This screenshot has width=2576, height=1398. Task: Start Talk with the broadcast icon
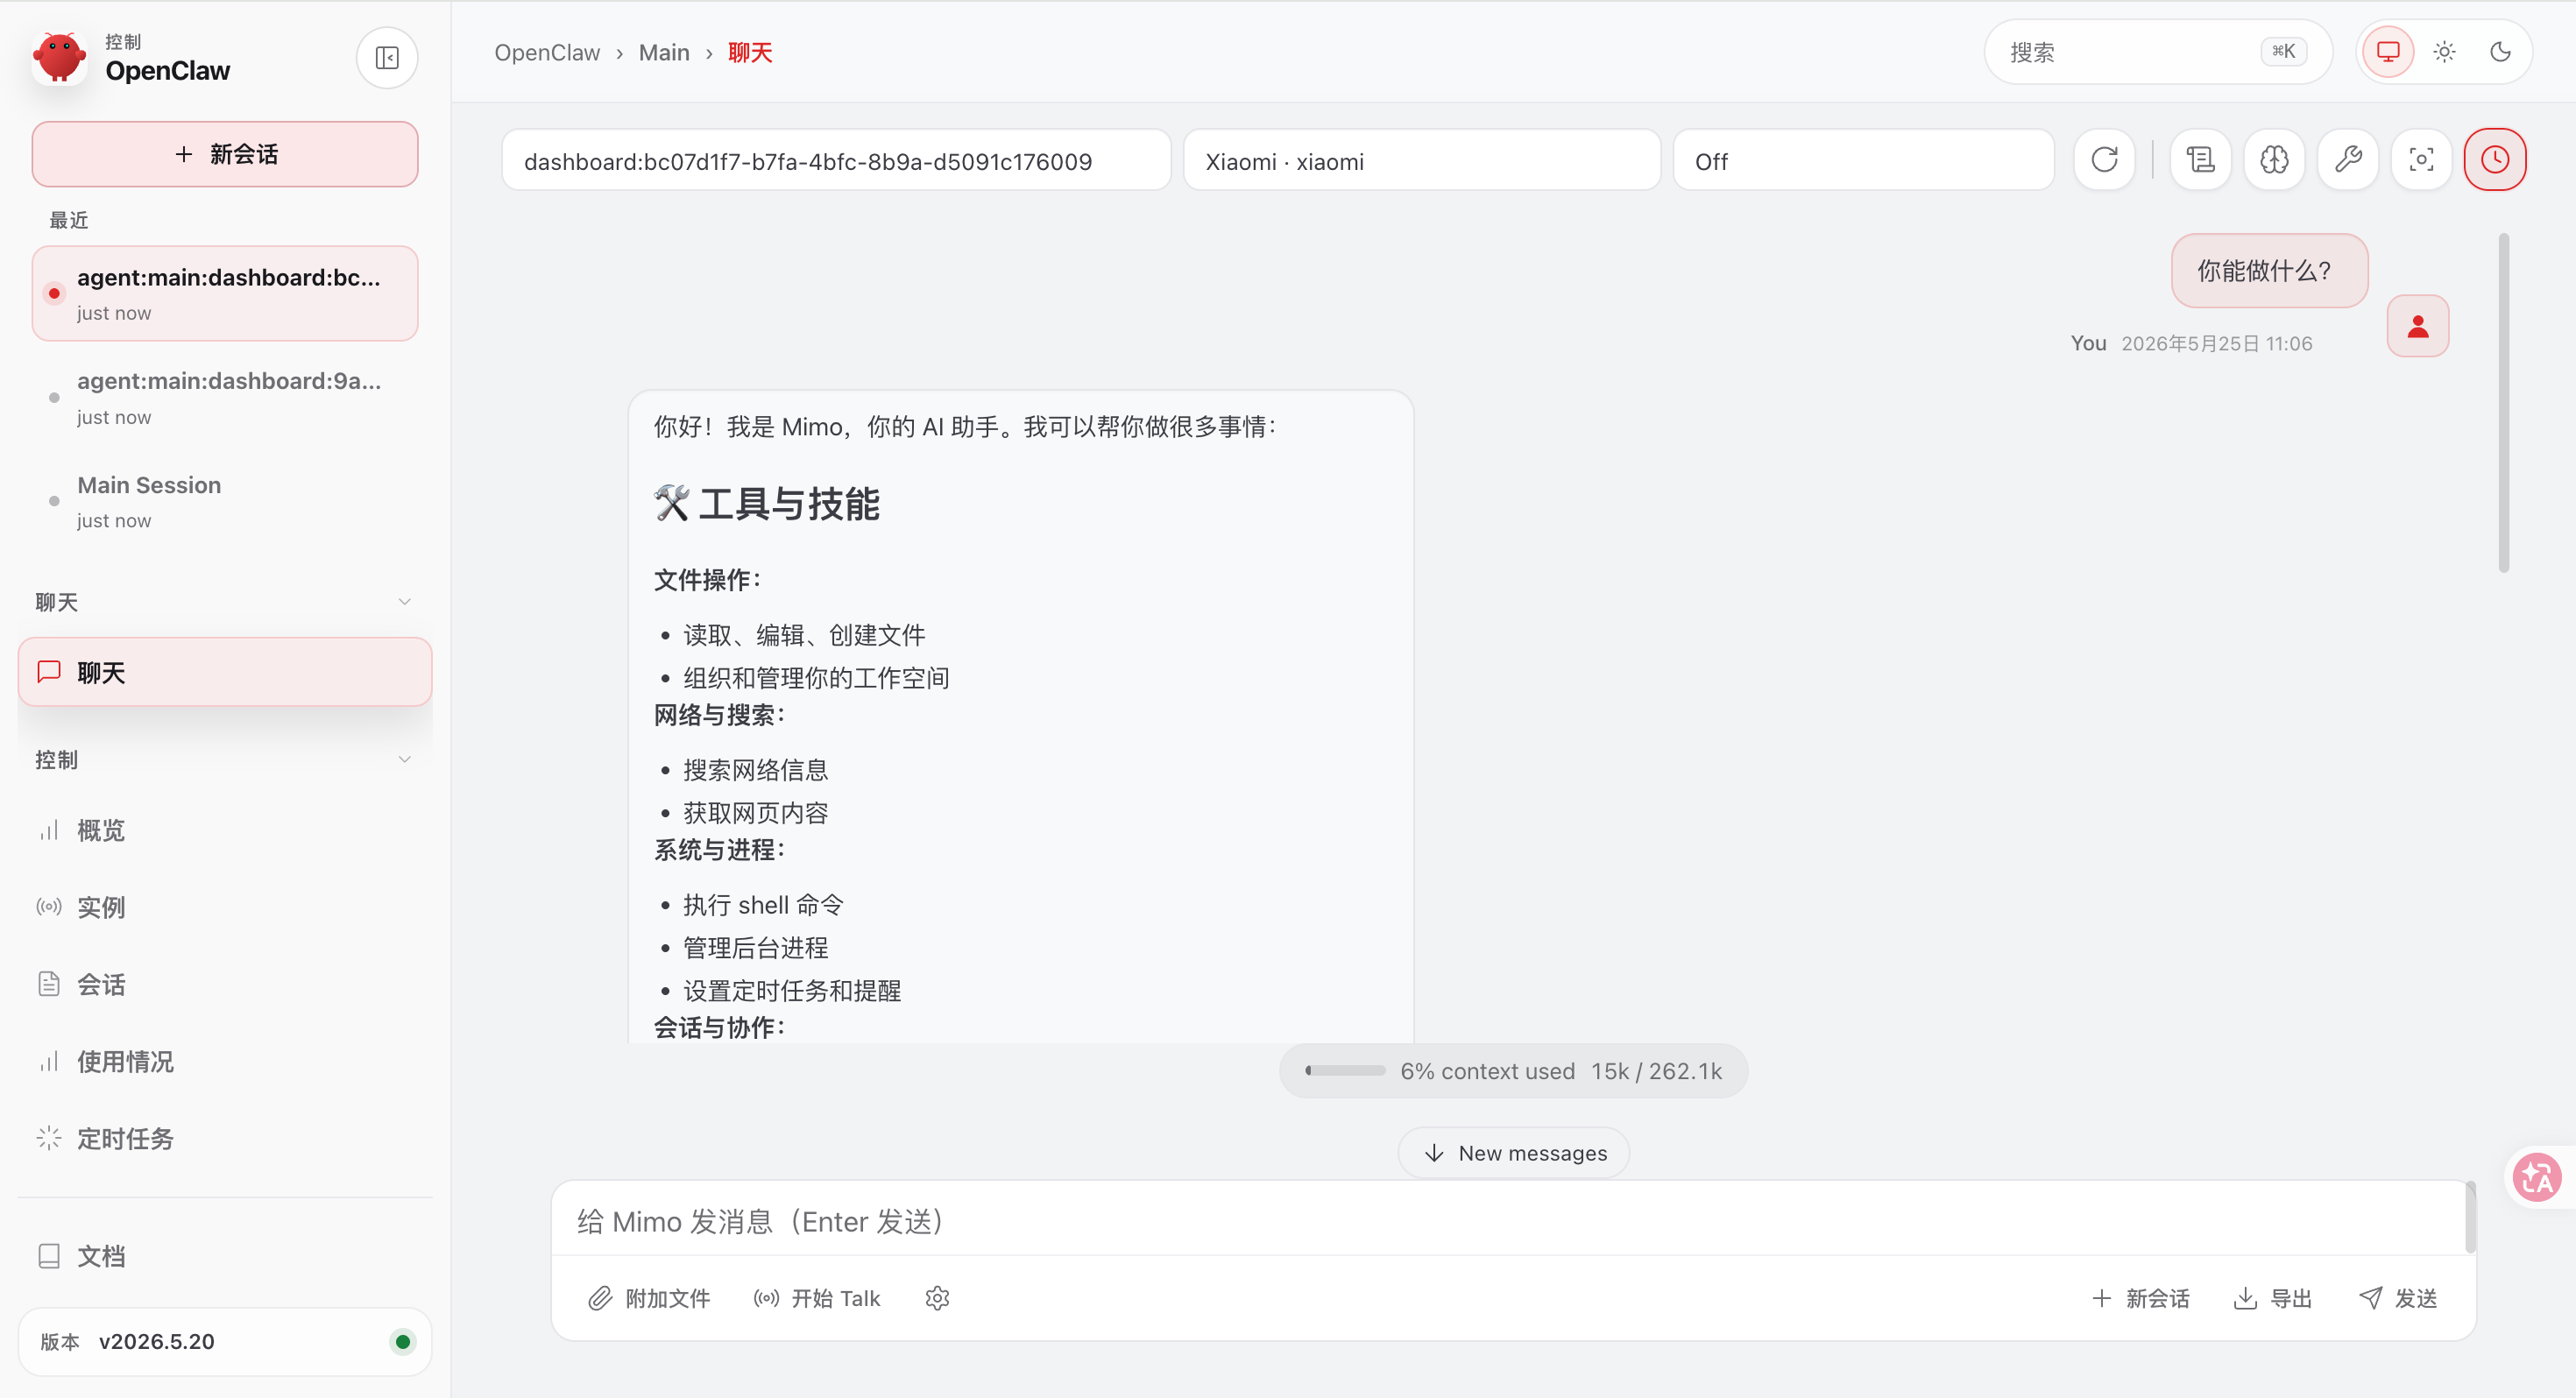click(x=766, y=1298)
